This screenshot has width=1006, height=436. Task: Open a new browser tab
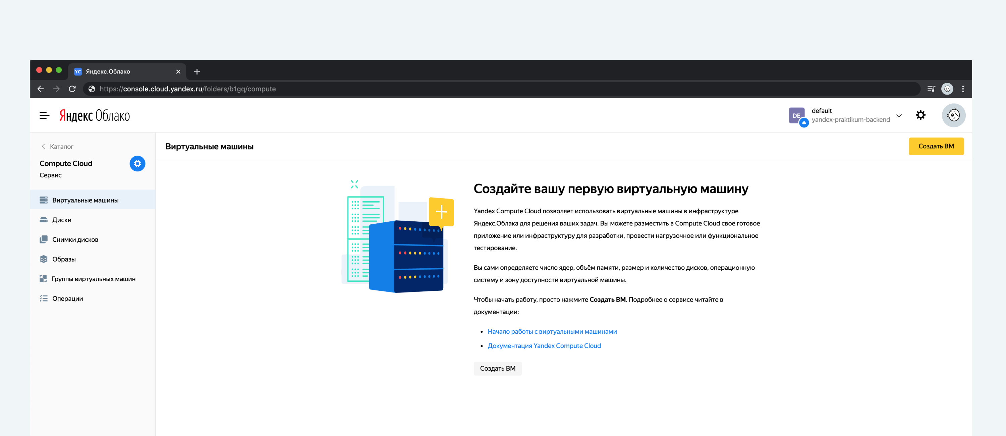pyautogui.click(x=197, y=71)
